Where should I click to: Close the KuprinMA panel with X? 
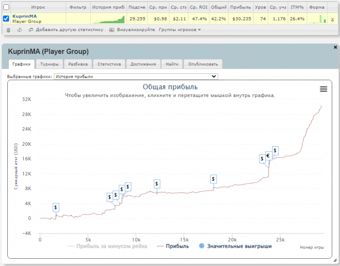335,47
